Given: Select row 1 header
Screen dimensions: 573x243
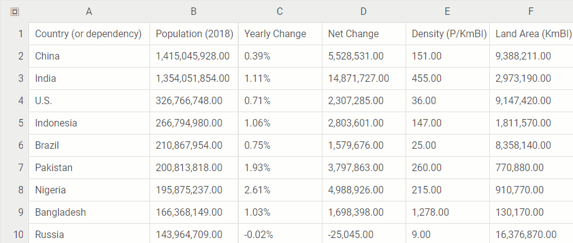Looking at the screenshot, I should (15, 34).
